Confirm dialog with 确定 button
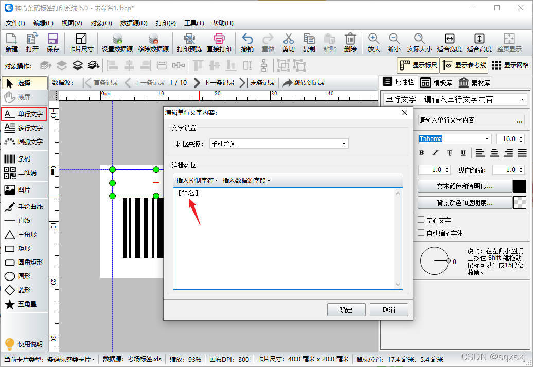The width and height of the screenshot is (533, 367). click(x=346, y=310)
